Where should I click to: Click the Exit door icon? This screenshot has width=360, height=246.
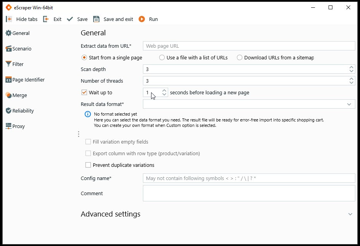(46, 19)
